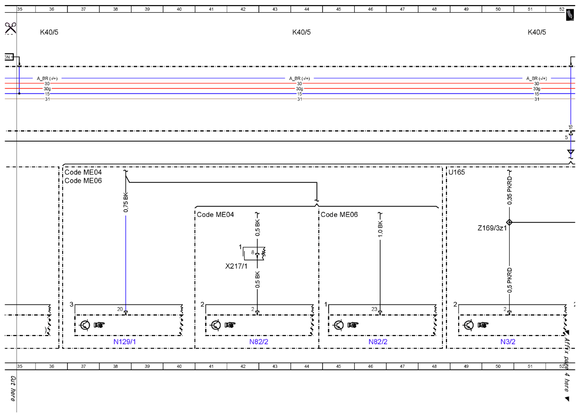Screen dimensions: 580x417
Task: Select the 0,5 PKRD wire label
Action: pos(510,280)
